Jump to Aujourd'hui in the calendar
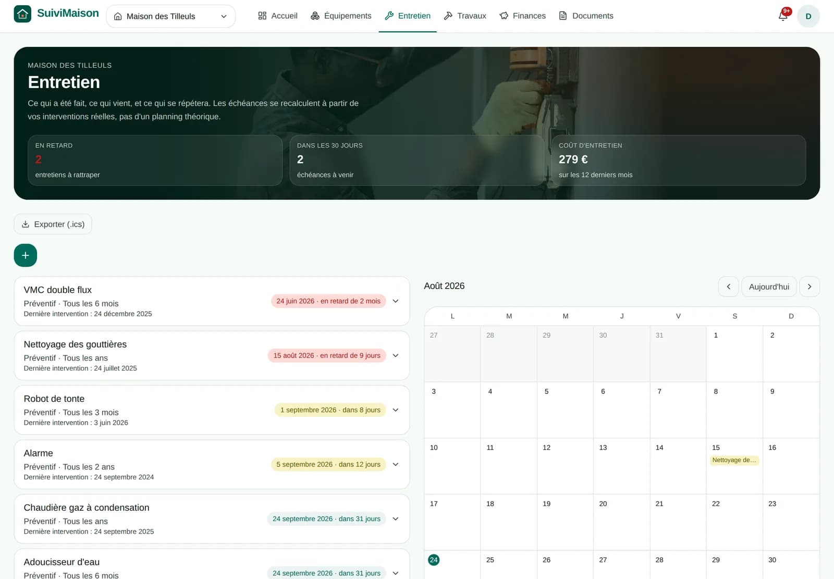The width and height of the screenshot is (834, 579). [x=769, y=287]
